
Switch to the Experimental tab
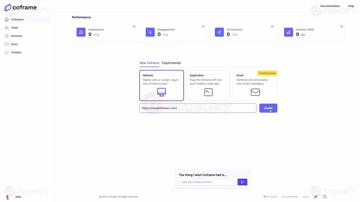tap(171, 63)
